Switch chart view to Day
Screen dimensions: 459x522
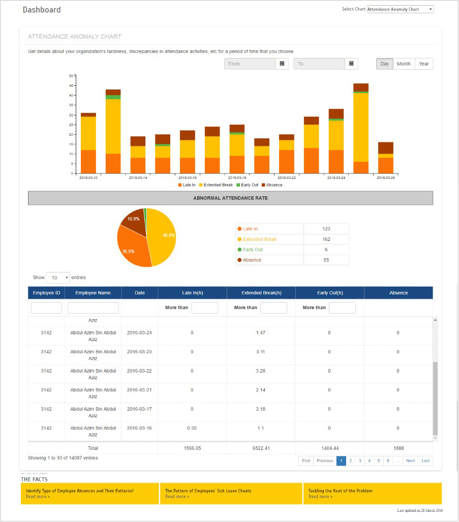385,64
